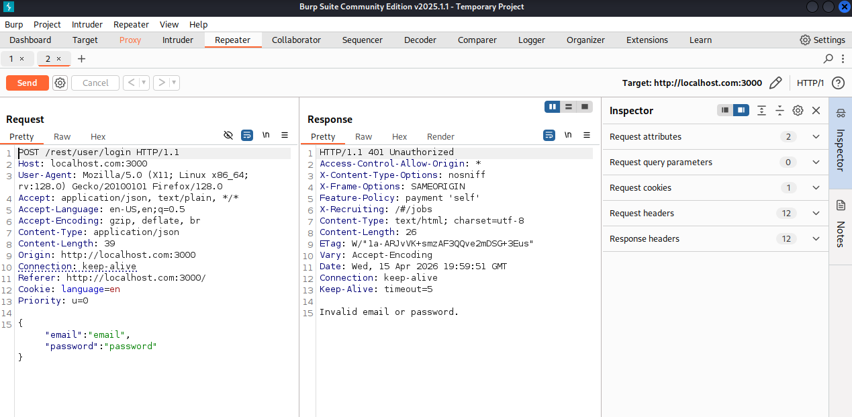Open the Logger tool tab
Viewport: 852px width, 417px height.
[x=532, y=40]
